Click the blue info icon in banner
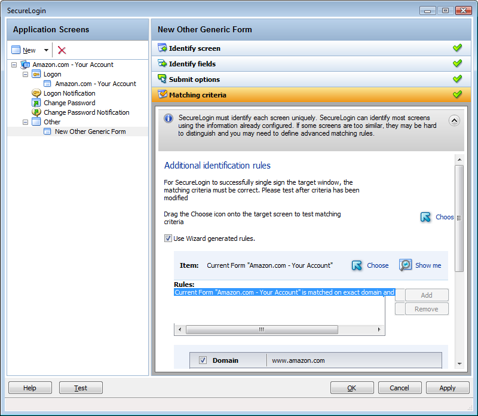Image resolution: width=478 pixels, height=416 pixels. tap(168, 118)
